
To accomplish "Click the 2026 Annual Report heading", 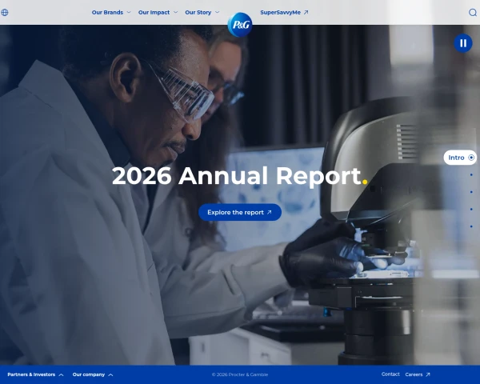I will click(240, 176).
